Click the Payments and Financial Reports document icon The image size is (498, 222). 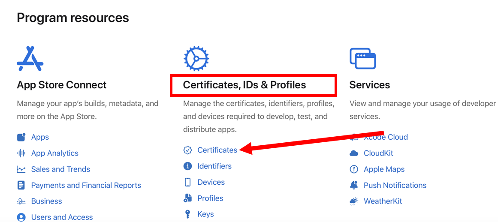(21, 185)
